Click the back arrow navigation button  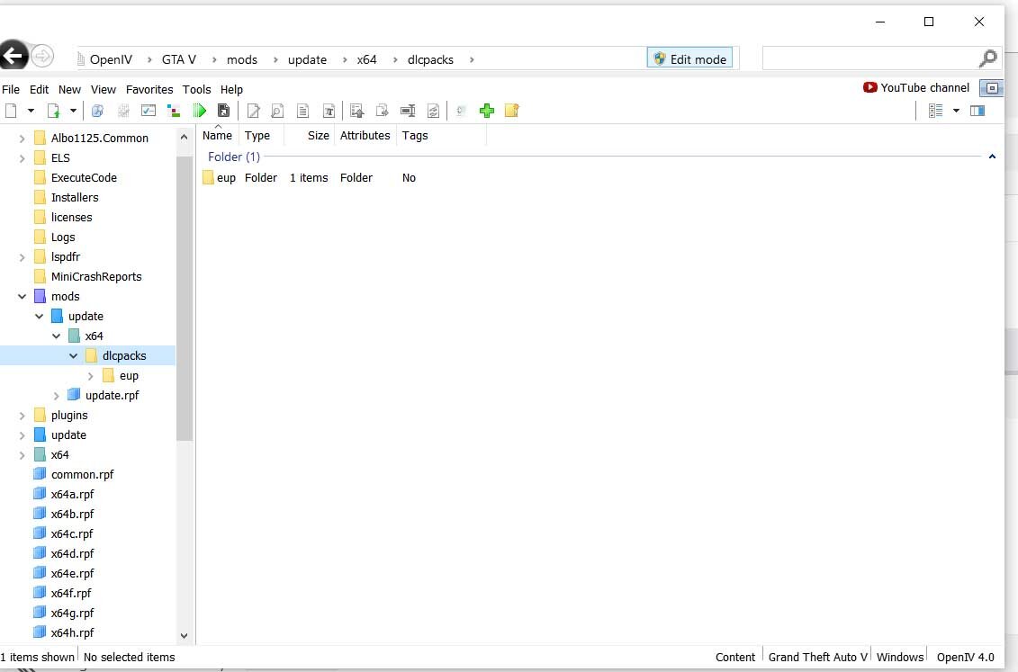click(x=13, y=57)
